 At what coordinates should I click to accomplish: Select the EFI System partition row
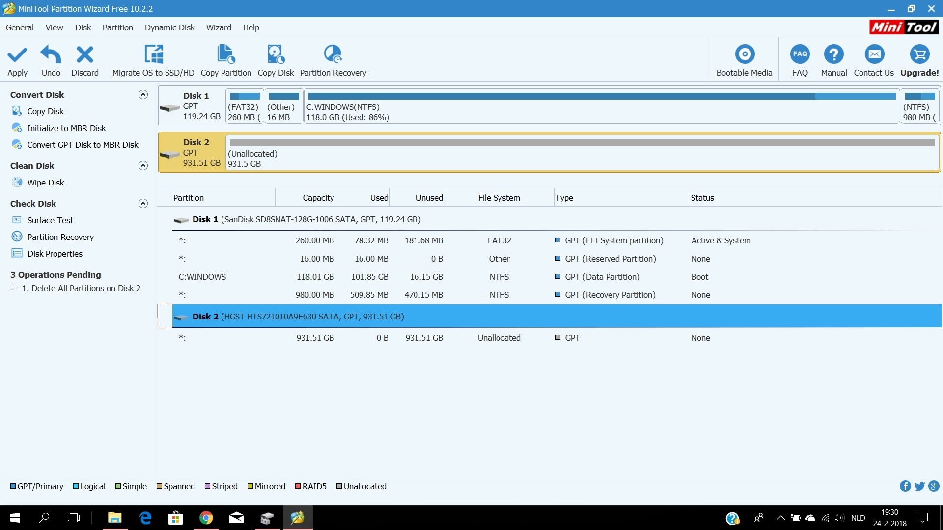557,240
